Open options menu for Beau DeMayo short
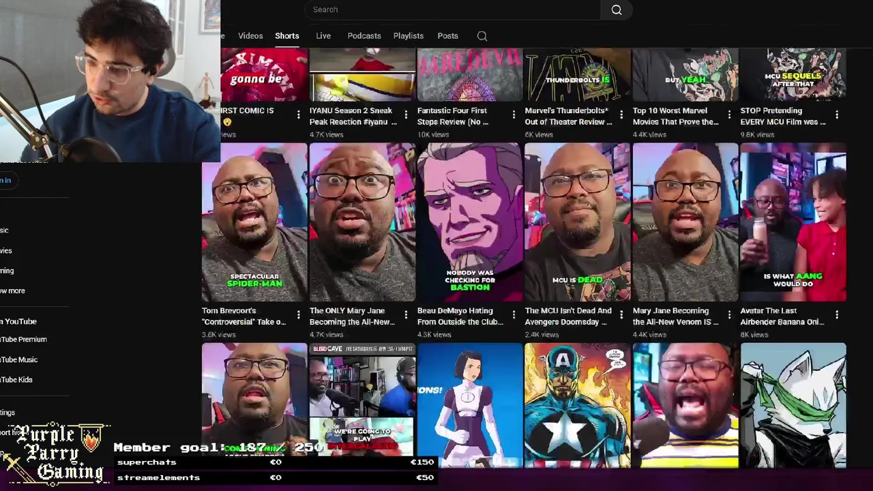Viewport: 873px width, 491px height. [514, 315]
